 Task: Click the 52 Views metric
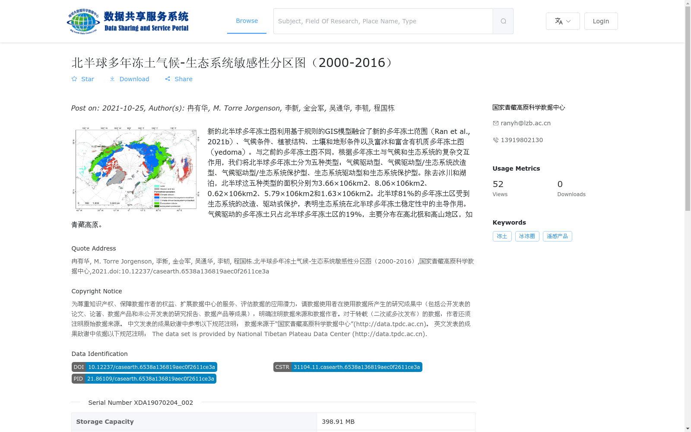[x=500, y=188]
